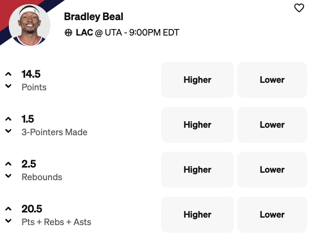Tap Lower for 20.5 Pts + Rebs + Asts
The image size is (310, 234).
point(272,215)
